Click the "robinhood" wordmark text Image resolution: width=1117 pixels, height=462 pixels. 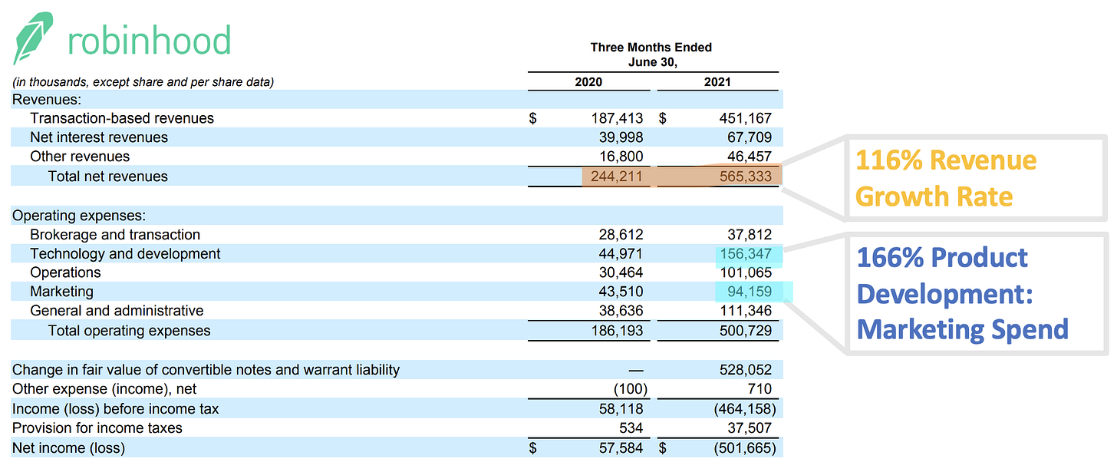pos(150,40)
